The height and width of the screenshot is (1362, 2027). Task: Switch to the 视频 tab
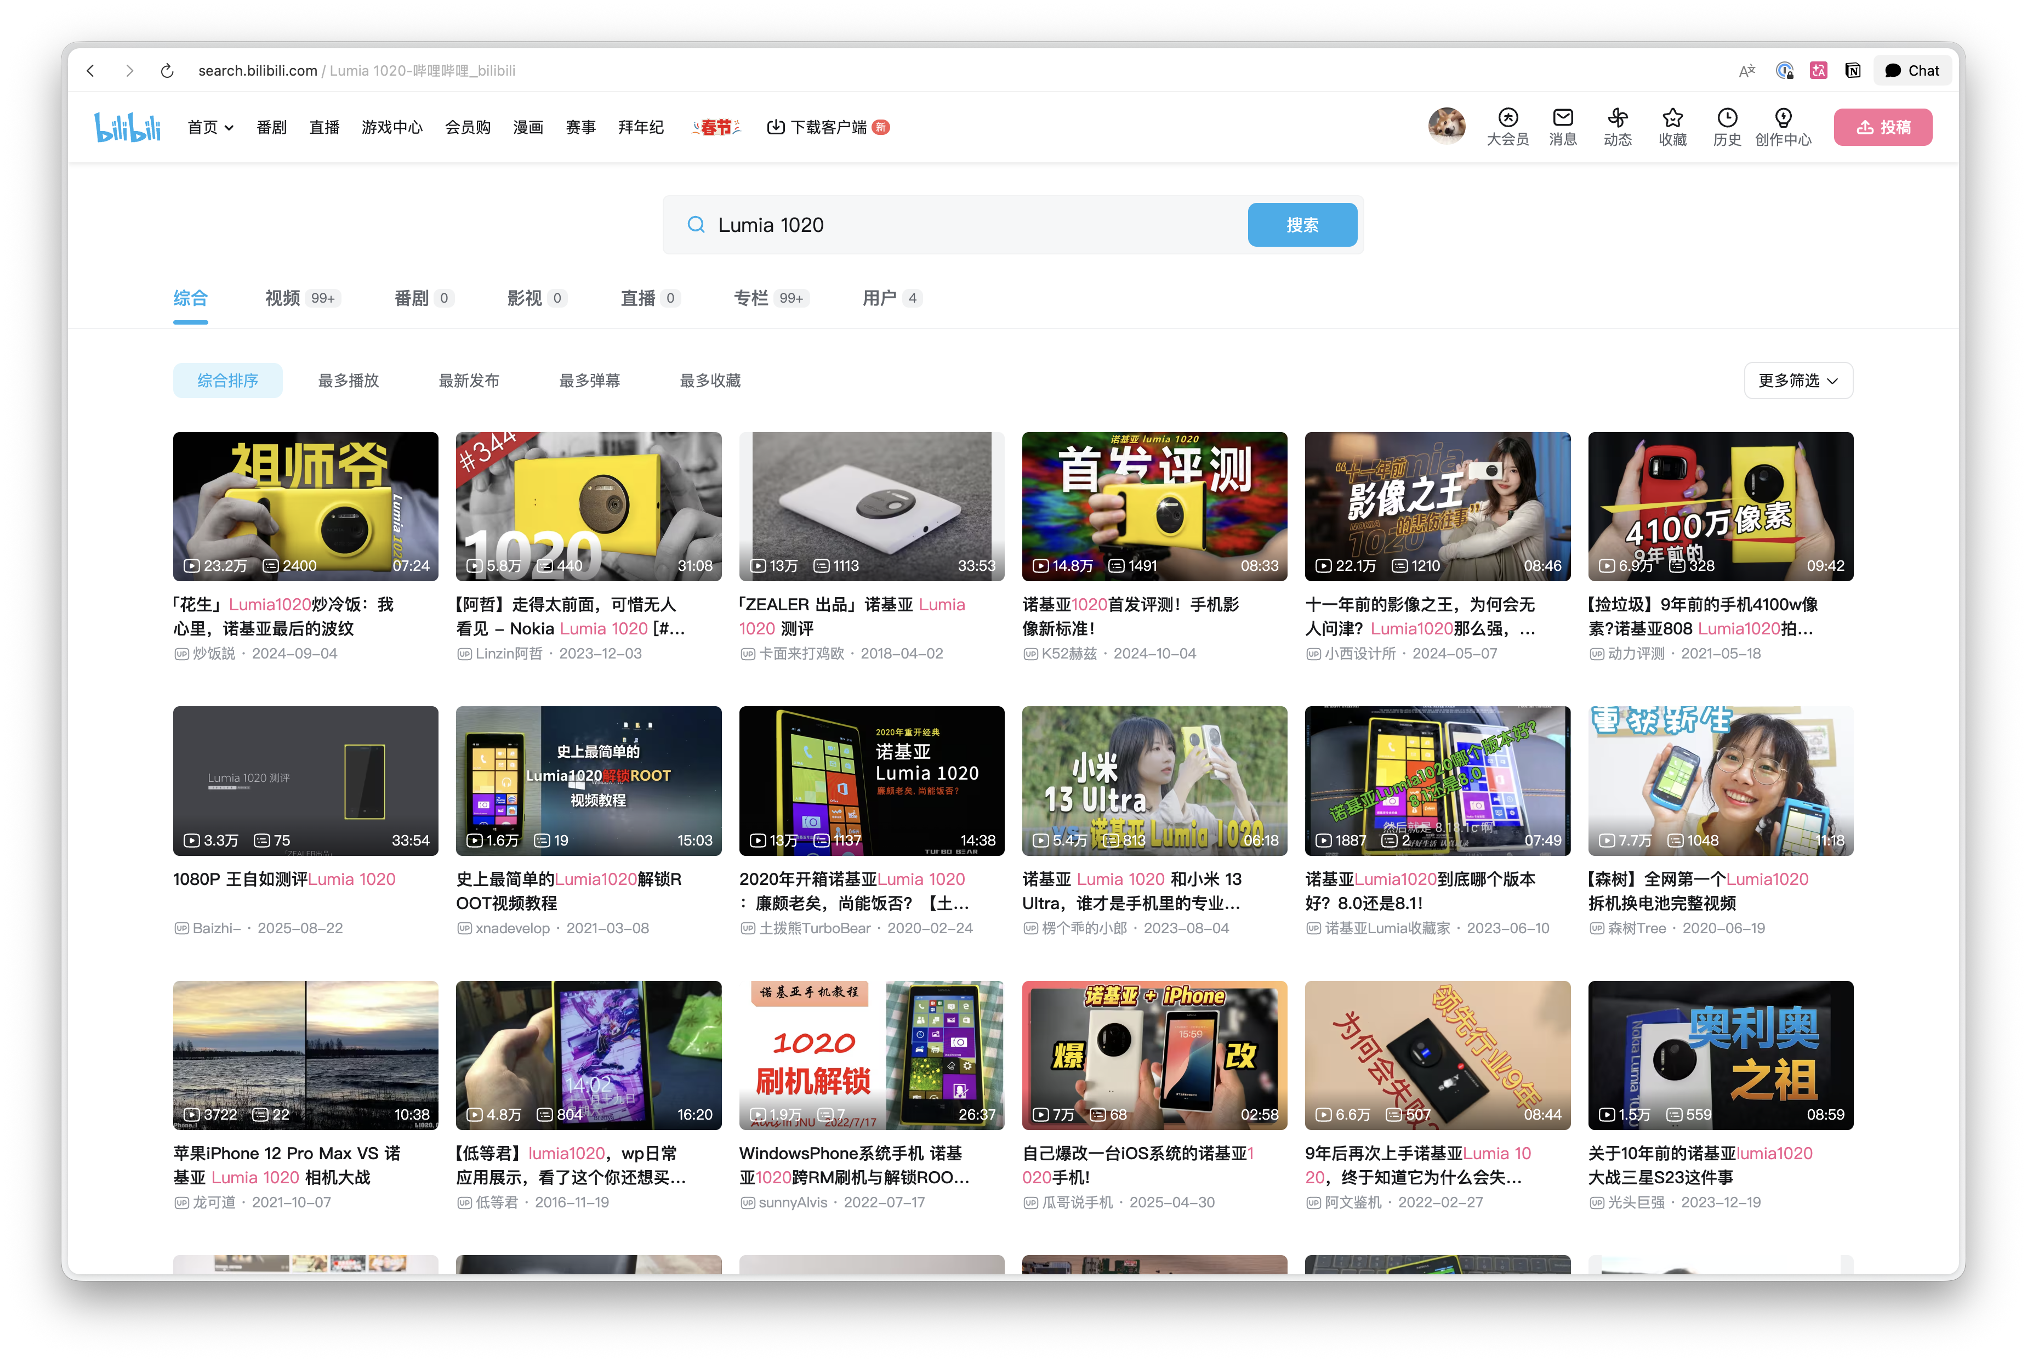(283, 298)
